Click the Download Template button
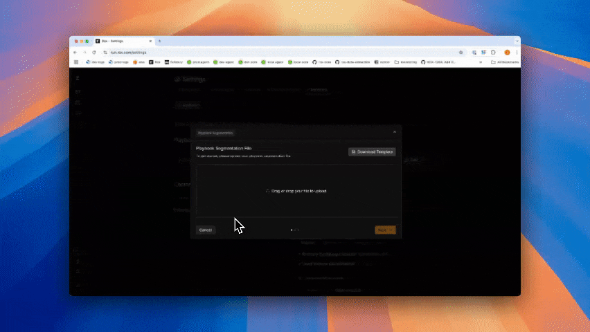This screenshot has width=590, height=332. coord(372,151)
